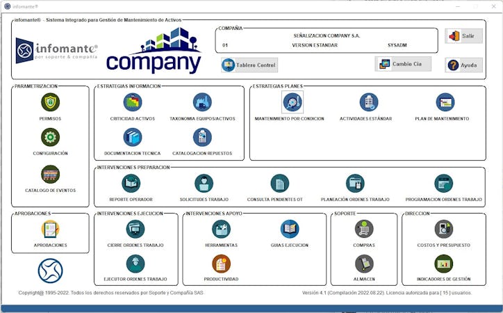
Task: Click the Indicadores de Gestión label
Action: click(x=444, y=280)
